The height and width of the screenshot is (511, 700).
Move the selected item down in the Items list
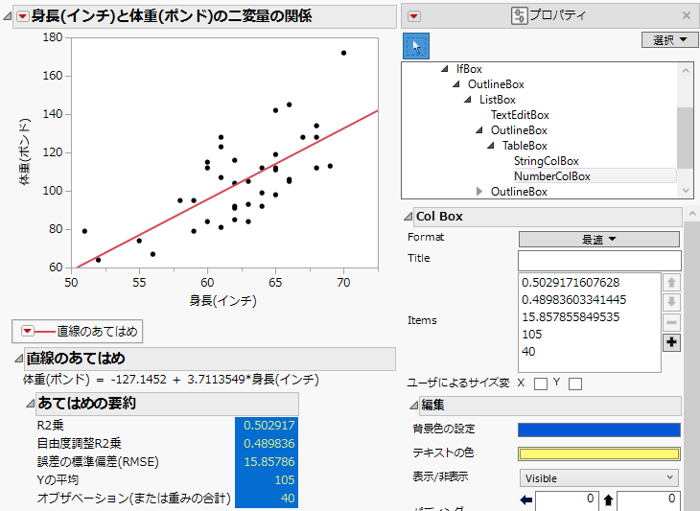point(671,302)
